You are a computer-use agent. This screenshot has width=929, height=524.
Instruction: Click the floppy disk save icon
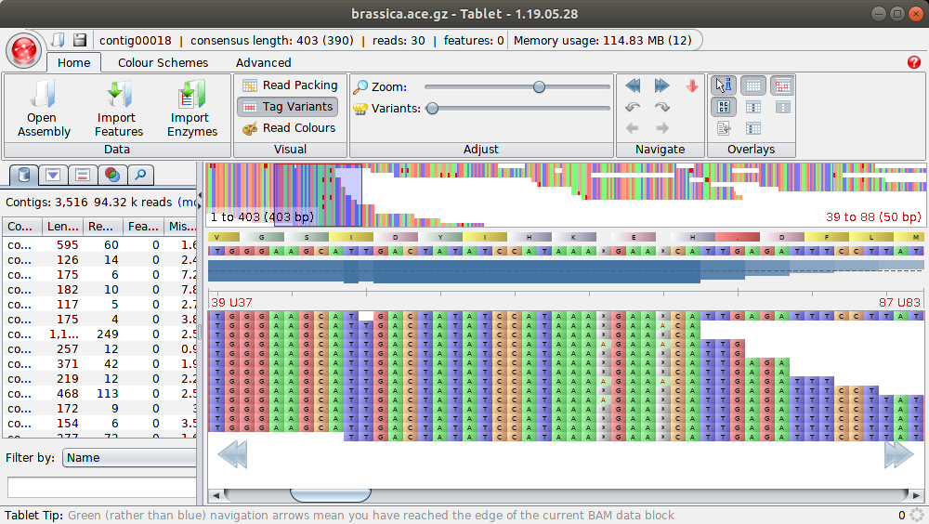click(80, 40)
